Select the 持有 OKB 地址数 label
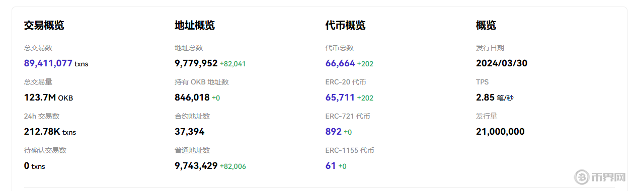 click(202, 82)
